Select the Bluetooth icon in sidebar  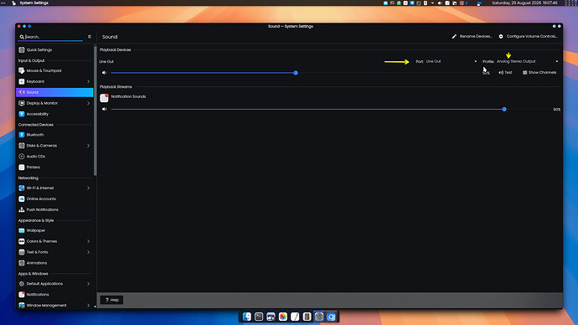point(22,135)
